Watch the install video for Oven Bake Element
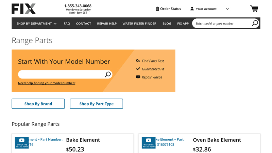 click(149, 142)
